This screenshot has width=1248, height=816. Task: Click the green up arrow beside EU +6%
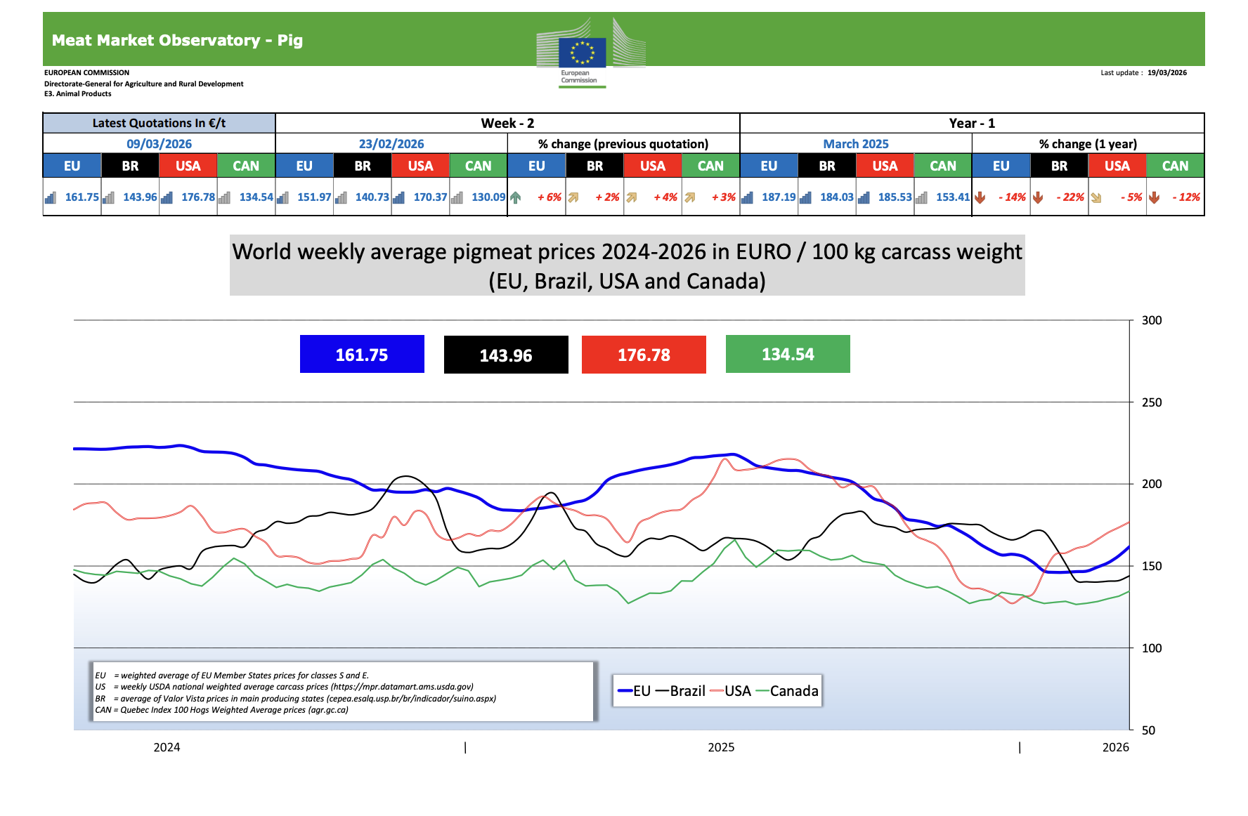(x=515, y=198)
